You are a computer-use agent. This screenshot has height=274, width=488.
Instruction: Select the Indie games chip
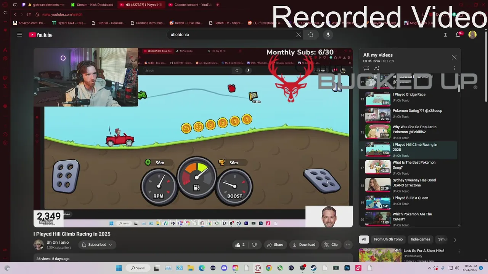tap(420, 239)
